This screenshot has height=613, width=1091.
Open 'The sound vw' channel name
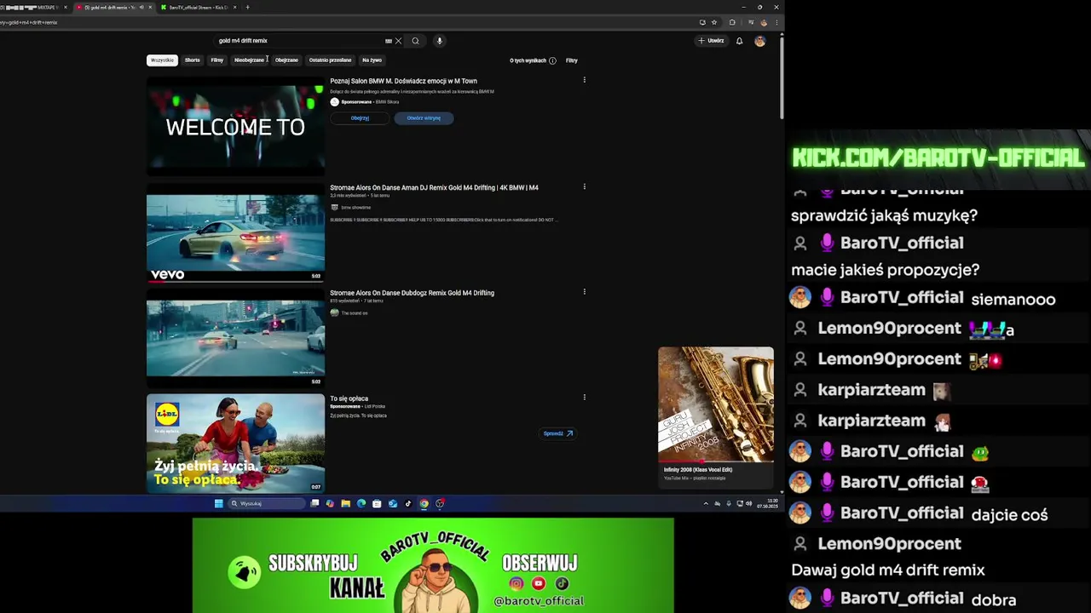pyautogui.click(x=354, y=313)
